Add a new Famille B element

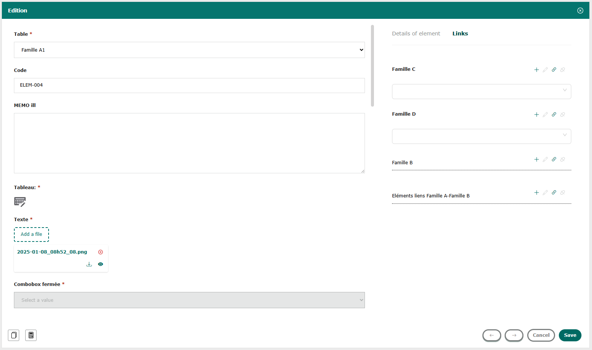pos(537,159)
